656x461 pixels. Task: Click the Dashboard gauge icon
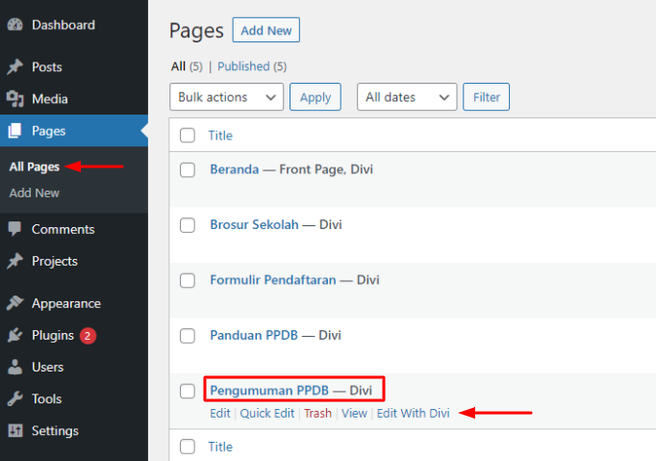click(15, 25)
